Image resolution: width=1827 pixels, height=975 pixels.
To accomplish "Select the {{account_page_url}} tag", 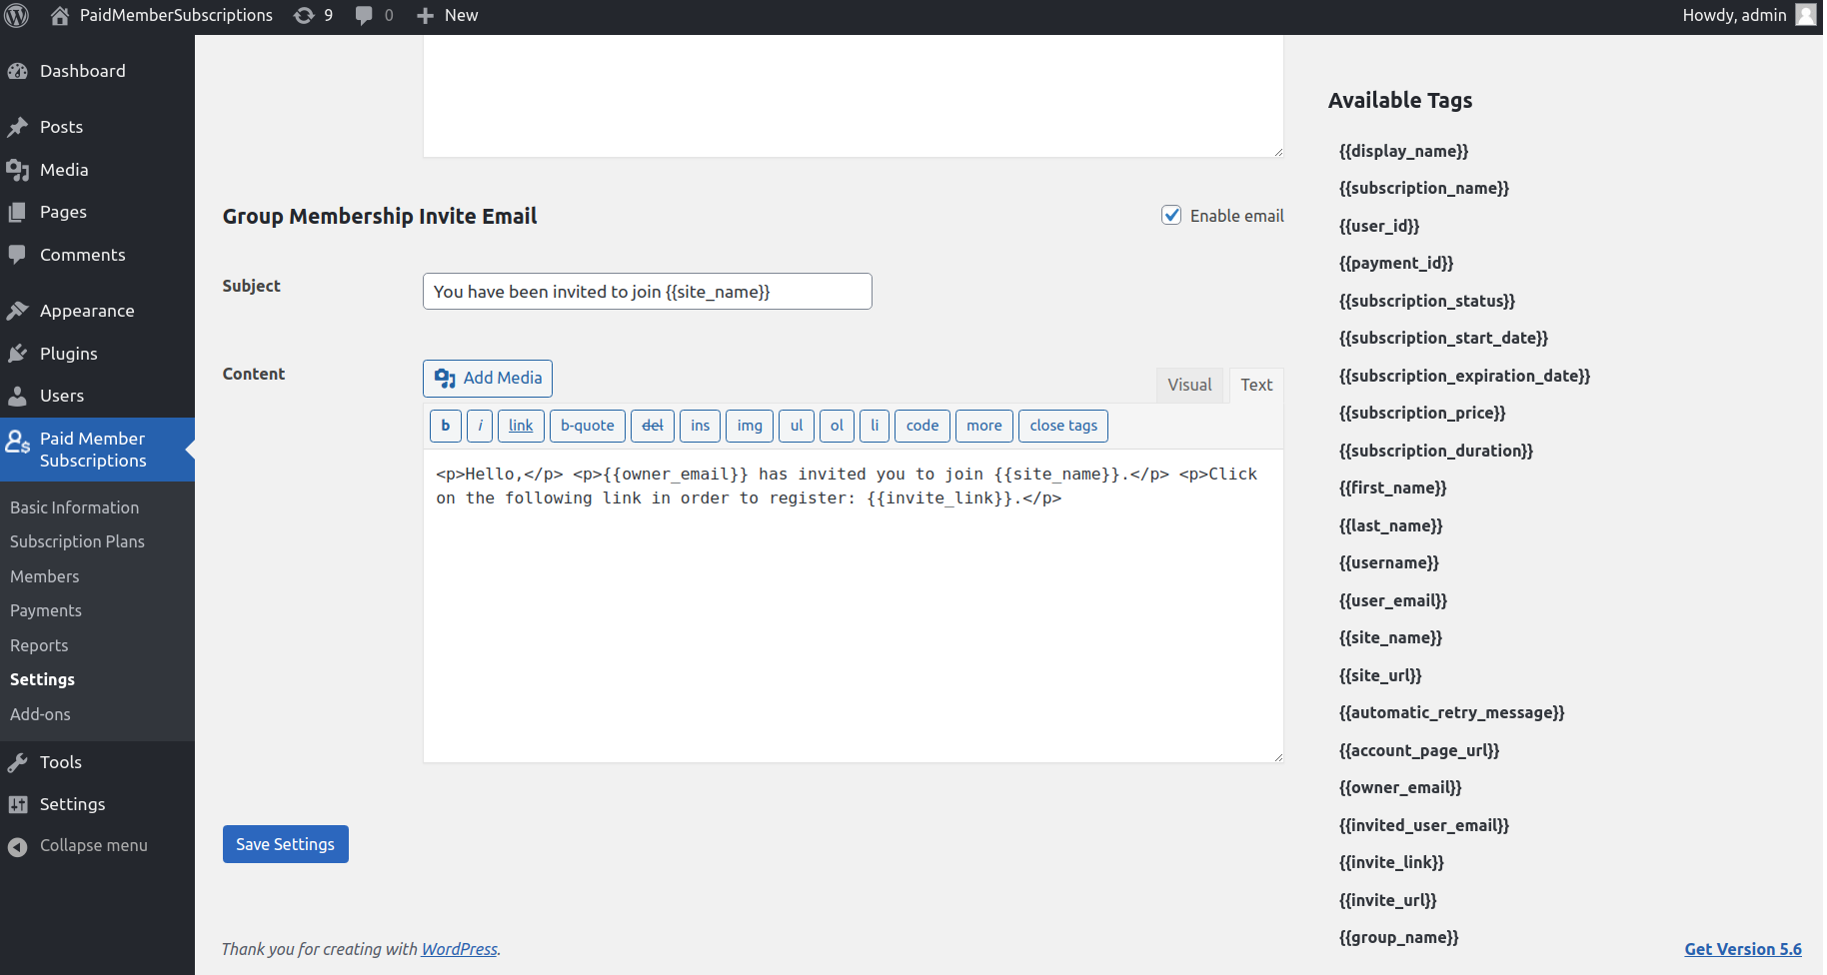I will [x=1419, y=750].
